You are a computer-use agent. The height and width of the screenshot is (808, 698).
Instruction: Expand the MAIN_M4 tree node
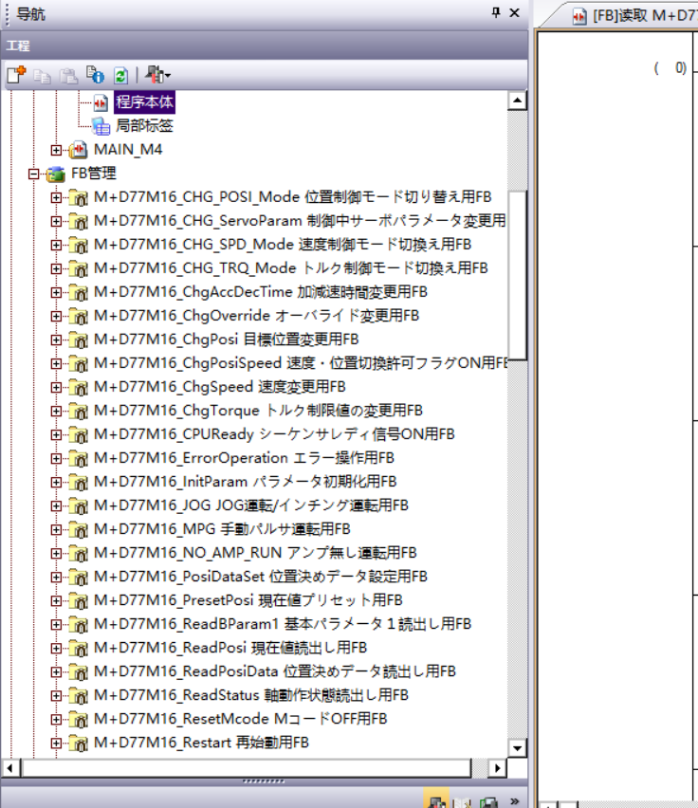[57, 150]
